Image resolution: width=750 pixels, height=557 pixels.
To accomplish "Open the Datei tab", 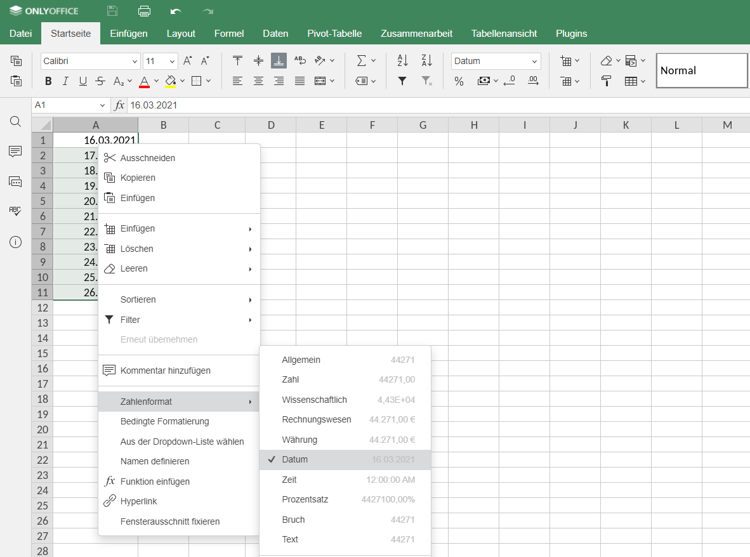I will click(20, 34).
